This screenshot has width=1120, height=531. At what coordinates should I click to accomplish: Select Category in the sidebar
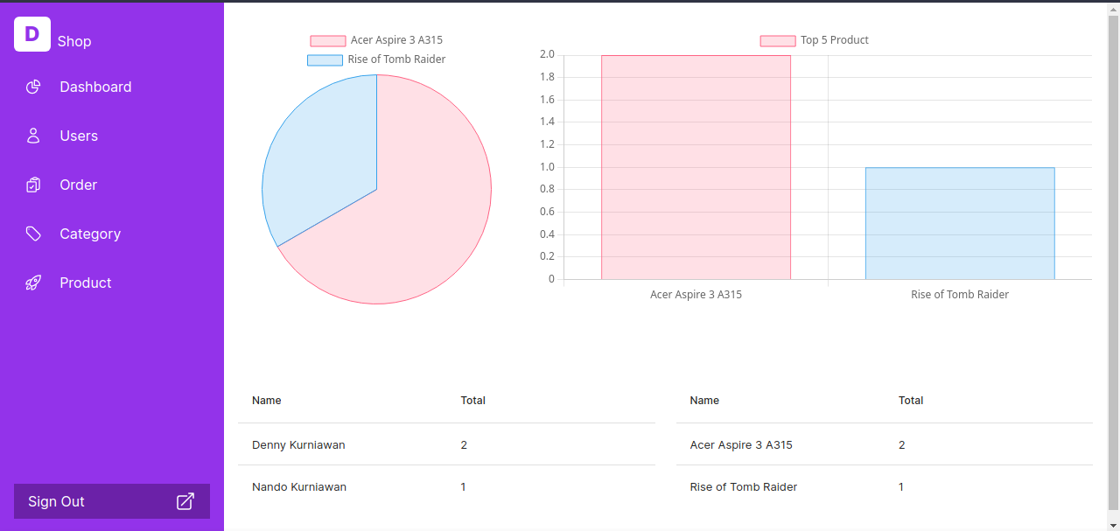(x=90, y=234)
